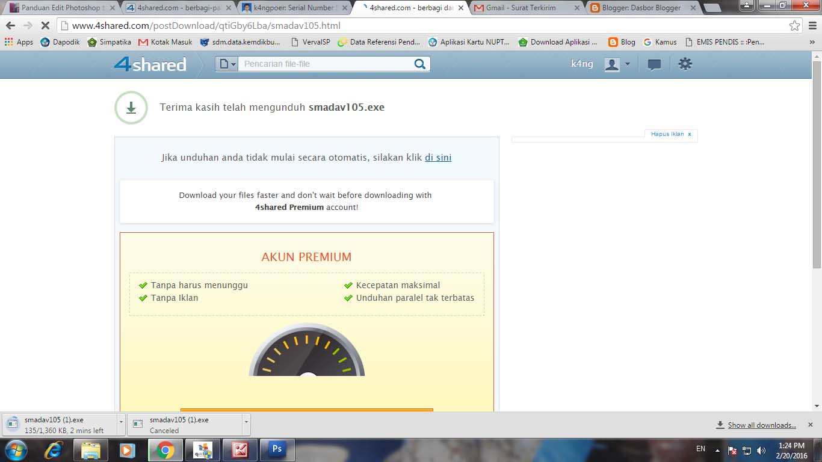The image size is (822, 462).
Task: Click the browser forward arrow
Action: click(x=28, y=26)
